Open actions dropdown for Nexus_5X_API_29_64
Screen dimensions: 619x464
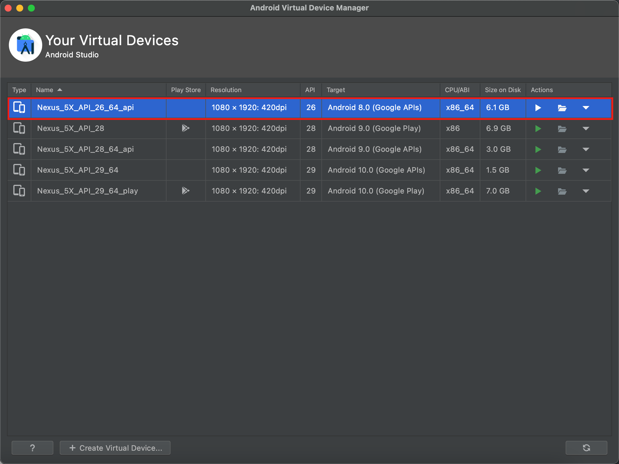(586, 170)
